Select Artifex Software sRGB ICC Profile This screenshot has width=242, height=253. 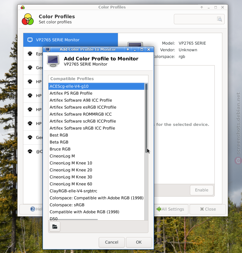click(x=96, y=128)
